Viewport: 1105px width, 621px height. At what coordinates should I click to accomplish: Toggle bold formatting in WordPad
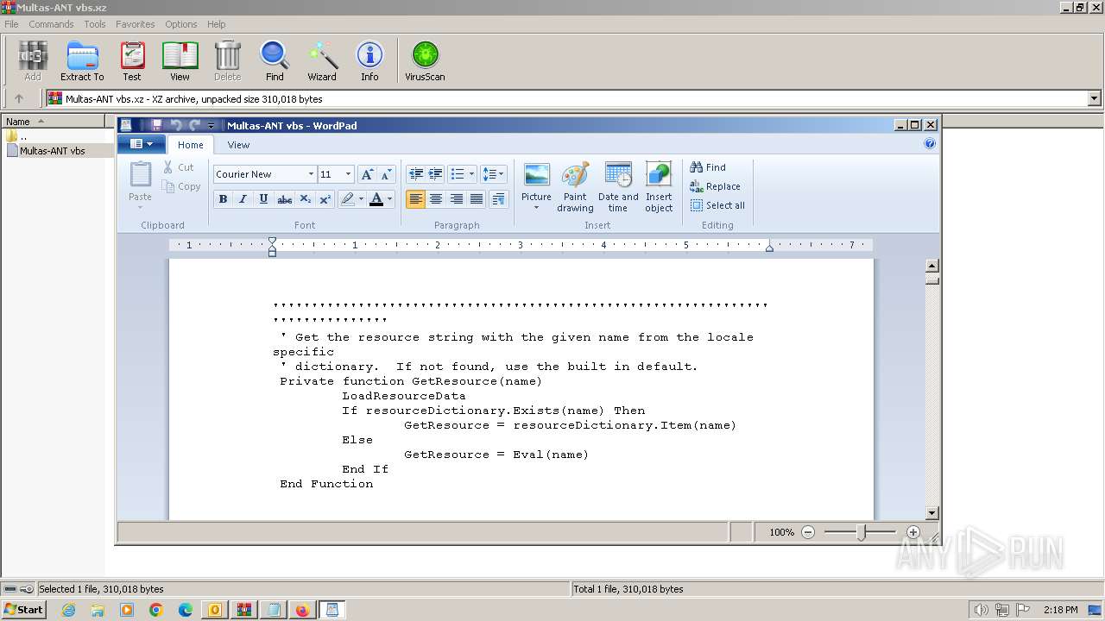tap(223, 199)
